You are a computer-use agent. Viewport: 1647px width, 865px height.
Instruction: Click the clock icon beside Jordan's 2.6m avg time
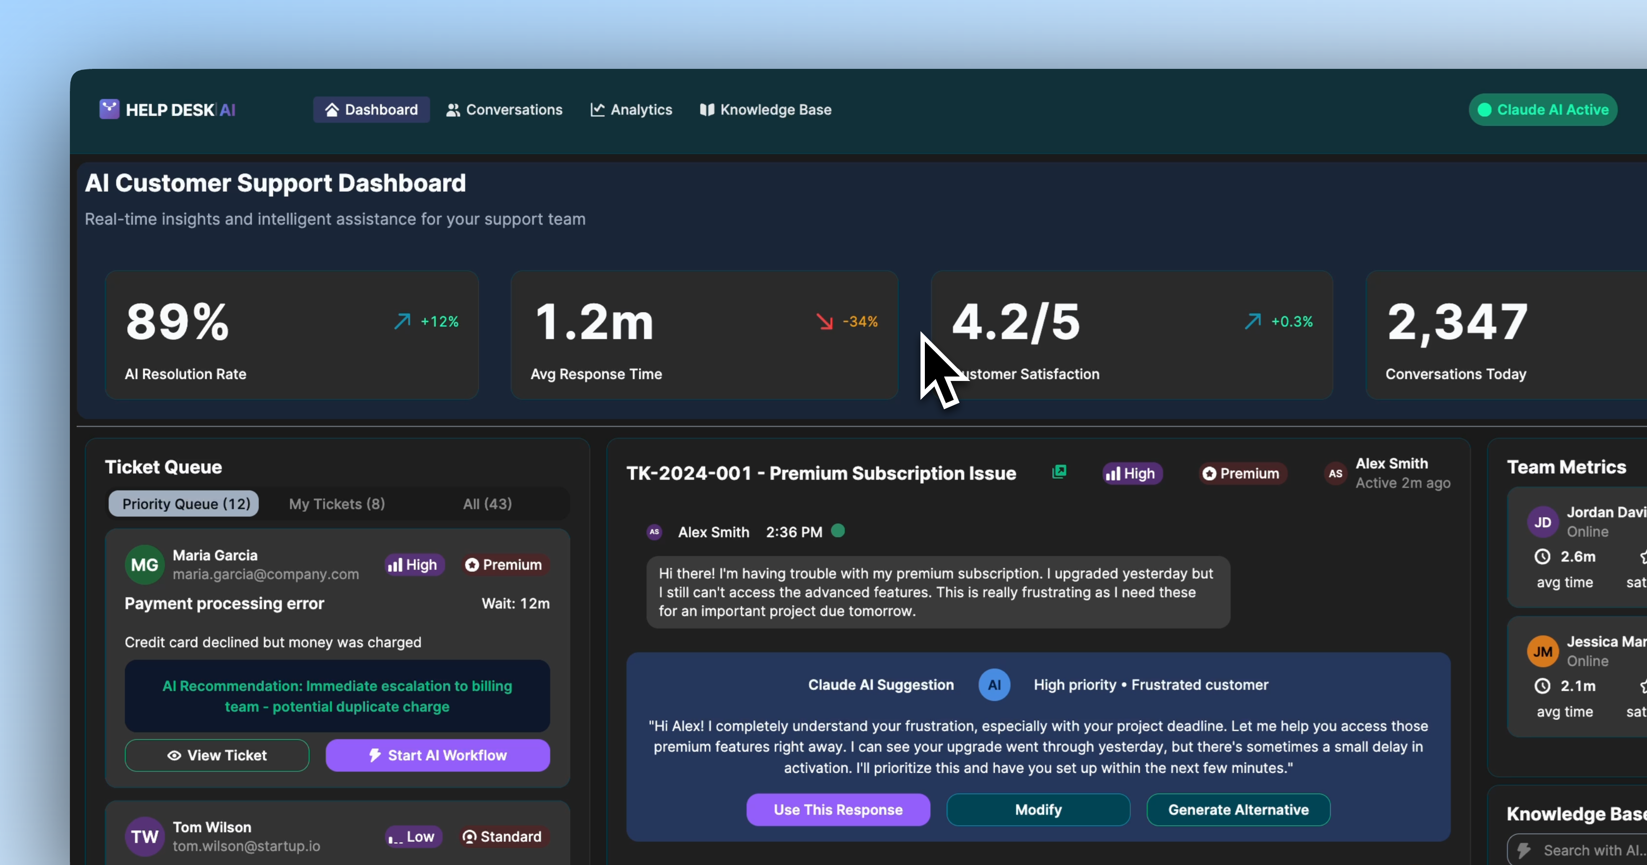coord(1543,556)
